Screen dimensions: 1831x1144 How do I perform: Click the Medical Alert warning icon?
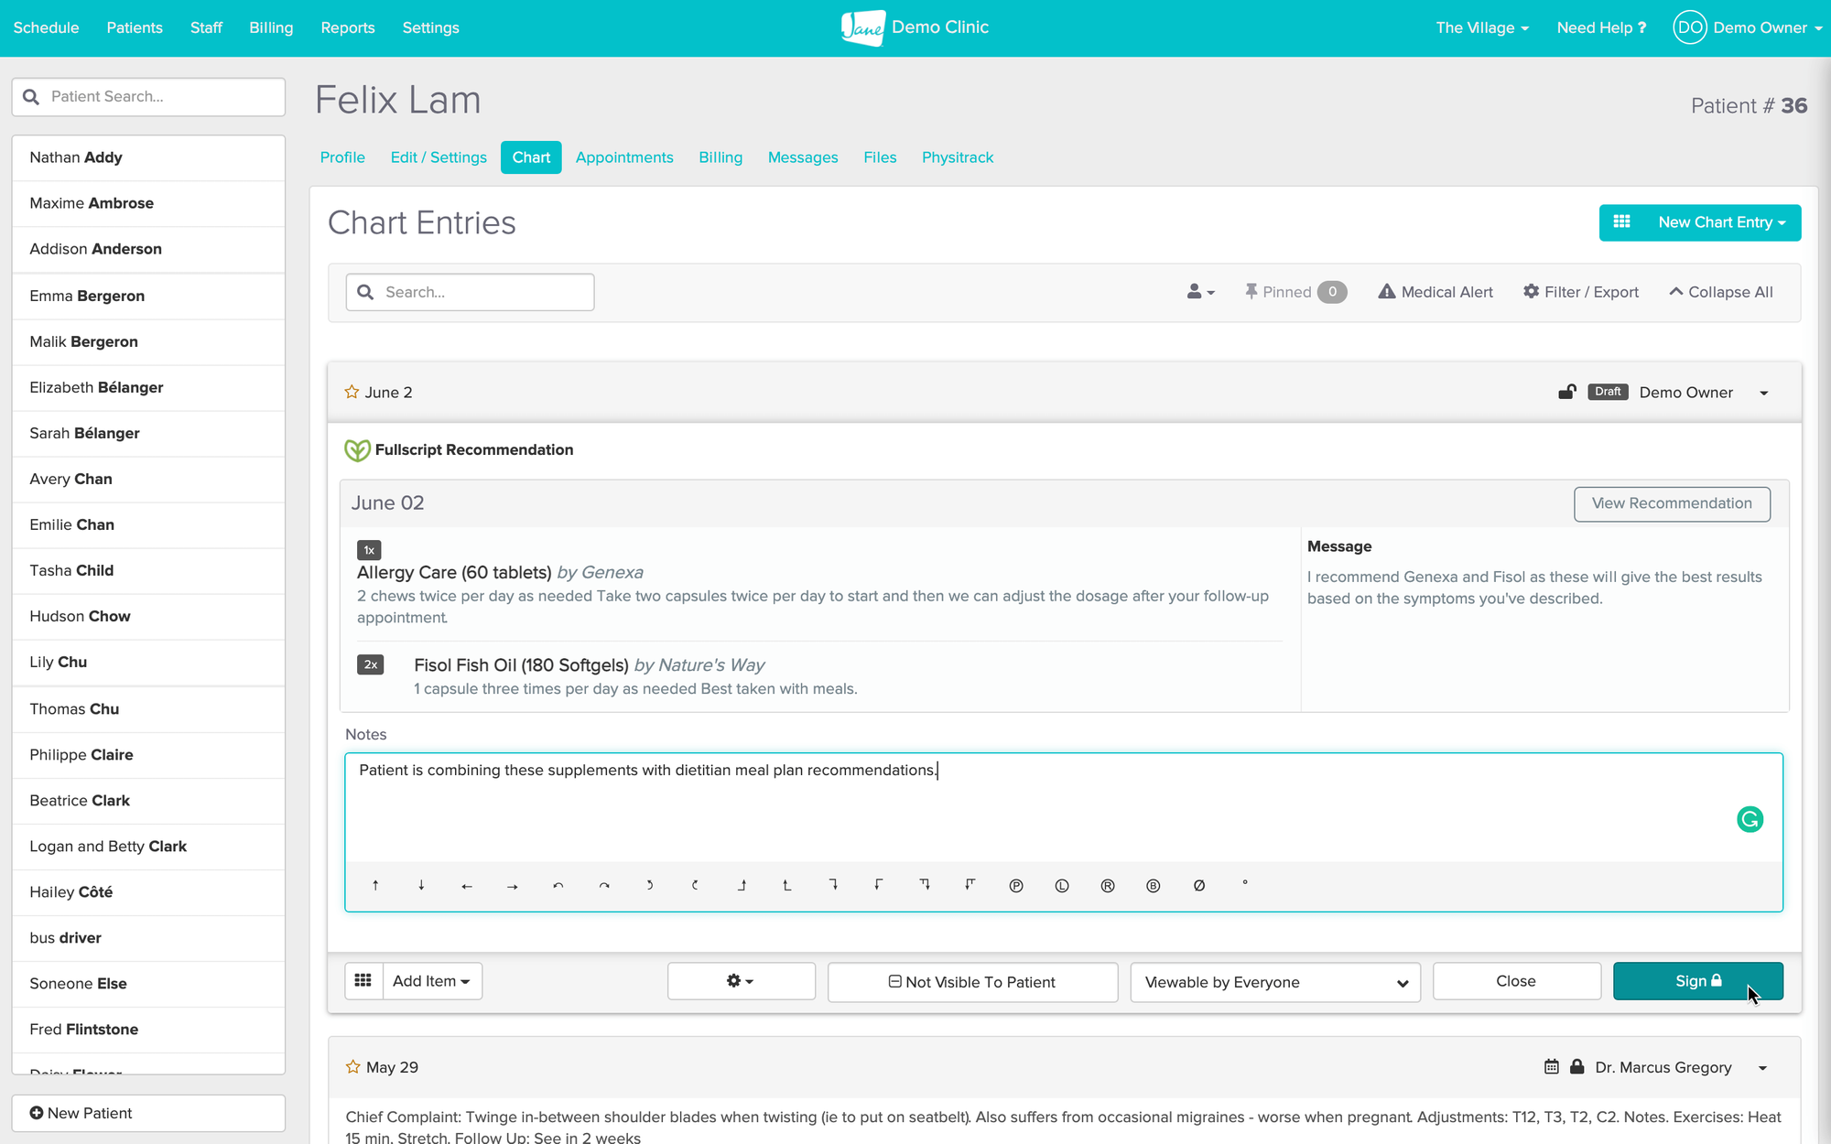click(1387, 291)
